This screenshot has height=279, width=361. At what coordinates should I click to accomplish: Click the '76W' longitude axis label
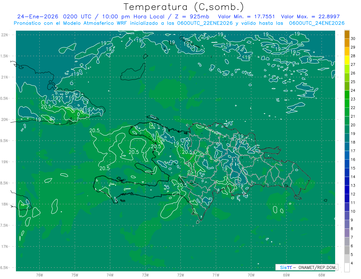39,275
